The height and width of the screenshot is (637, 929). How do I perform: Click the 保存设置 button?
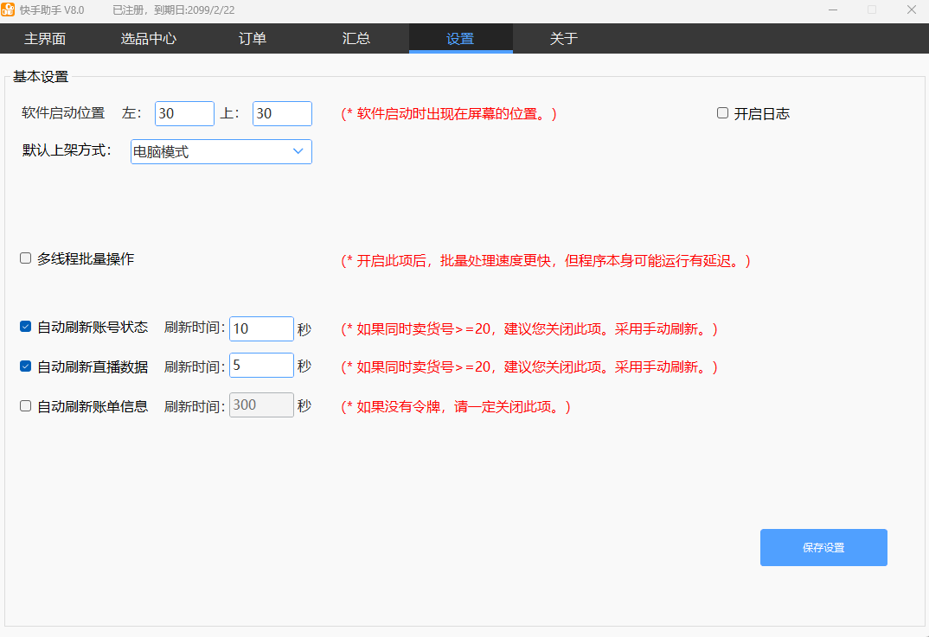823,547
